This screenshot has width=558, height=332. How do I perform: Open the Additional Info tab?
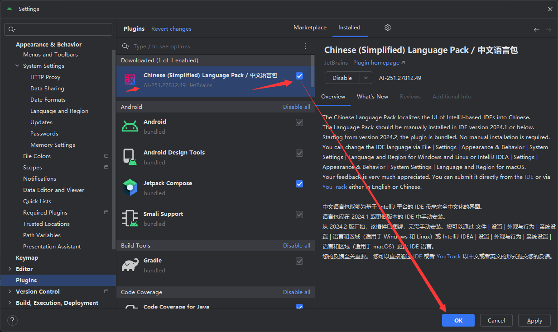[x=452, y=97]
